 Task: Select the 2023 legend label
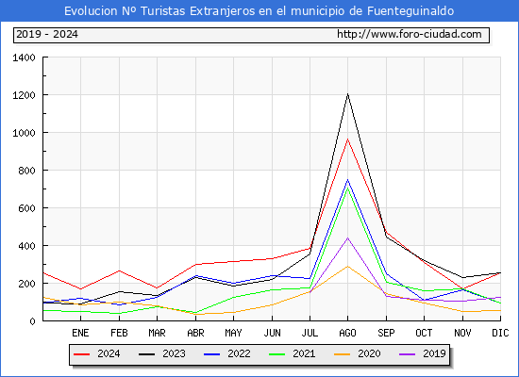pyautogui.click(x=174, y=353)
